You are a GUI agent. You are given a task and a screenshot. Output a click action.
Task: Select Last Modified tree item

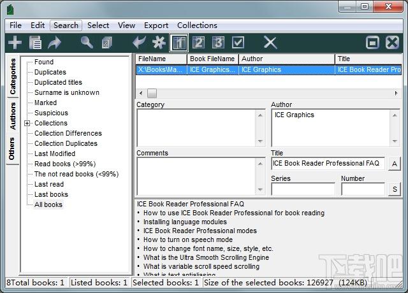[x=55, y=154]
